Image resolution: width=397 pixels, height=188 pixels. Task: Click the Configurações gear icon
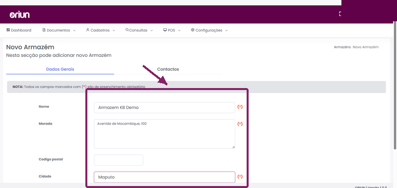click(x=193, y=30)
